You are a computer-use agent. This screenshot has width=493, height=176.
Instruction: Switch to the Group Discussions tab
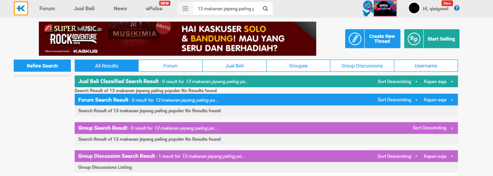click(x=362, y=66)
